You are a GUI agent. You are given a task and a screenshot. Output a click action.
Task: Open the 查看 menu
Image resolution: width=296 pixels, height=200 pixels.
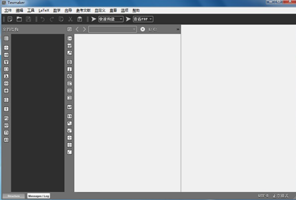[x=113, y=10]
